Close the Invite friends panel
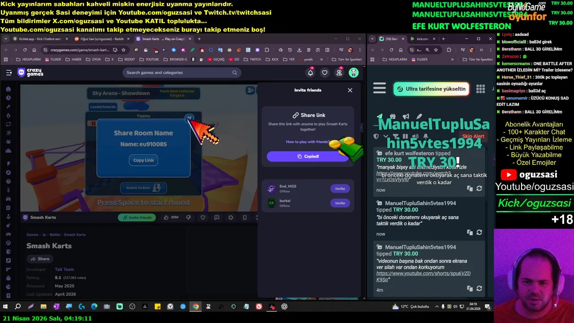 click(350, 90)
